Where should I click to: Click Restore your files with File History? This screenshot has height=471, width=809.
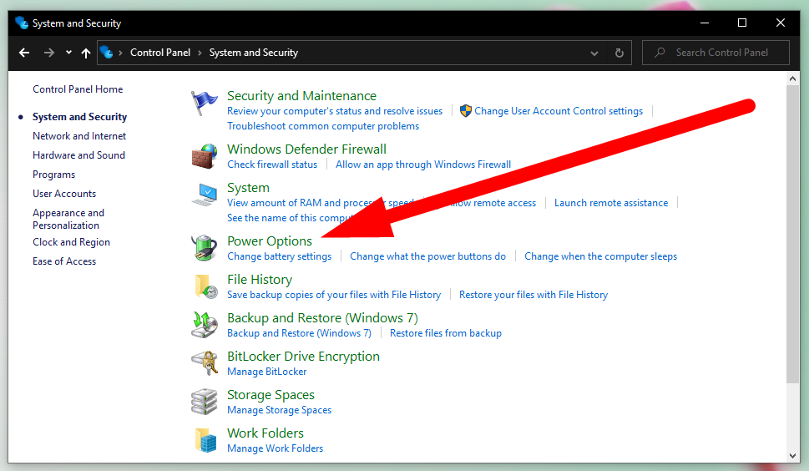[533, 295]
